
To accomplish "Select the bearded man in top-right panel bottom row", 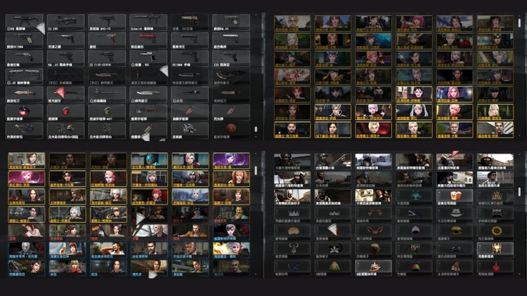I will tap(292, 130).
